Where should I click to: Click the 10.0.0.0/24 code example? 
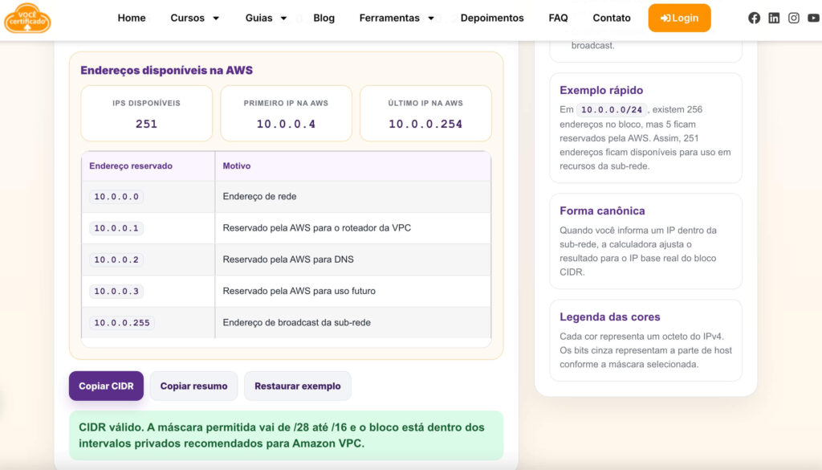(611, 109)
